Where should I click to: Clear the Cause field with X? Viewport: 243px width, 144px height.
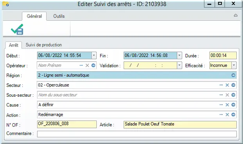(x=227, y=105)
